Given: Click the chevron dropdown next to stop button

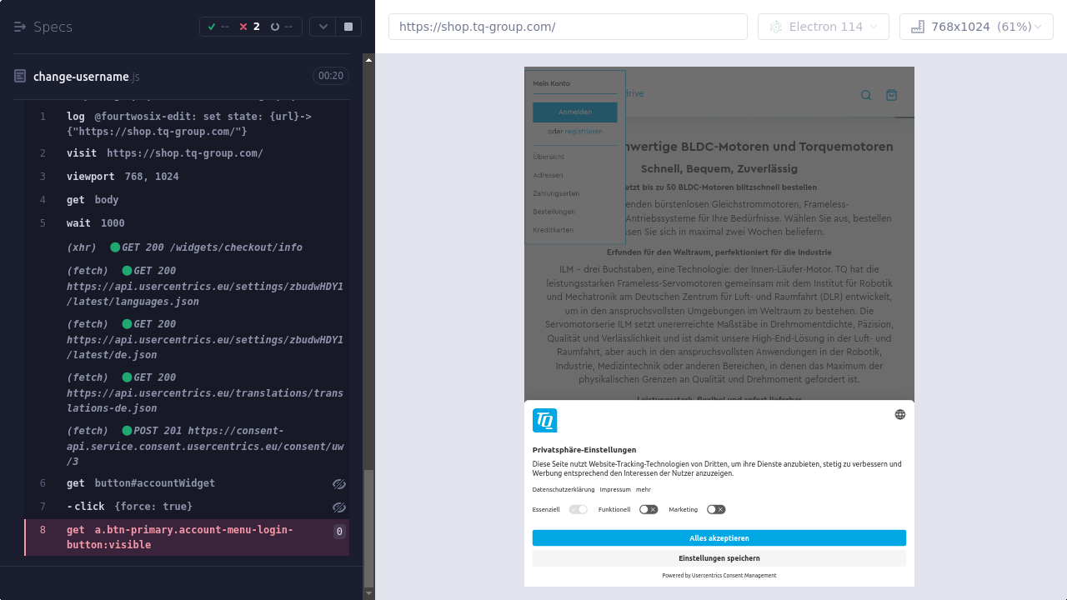Looking at the screenshot, I should (323, 27).
